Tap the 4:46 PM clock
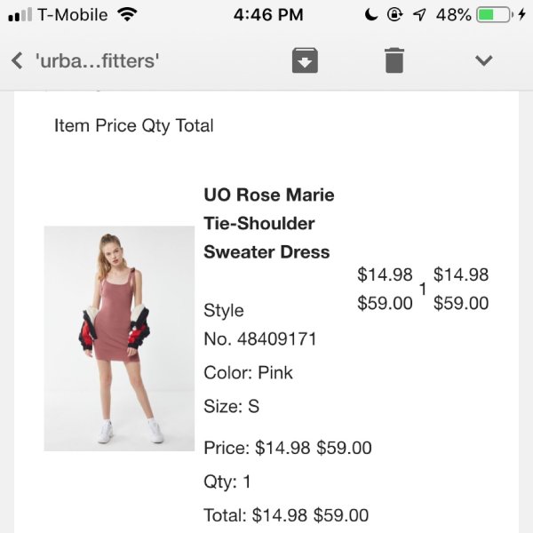 (268, 15)
